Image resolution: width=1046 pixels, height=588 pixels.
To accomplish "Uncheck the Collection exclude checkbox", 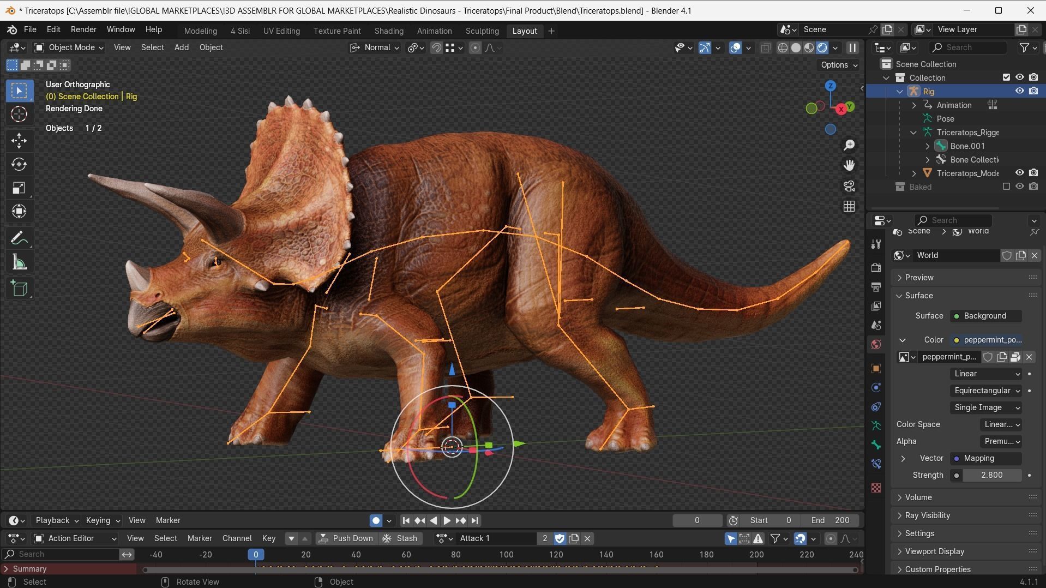I will point(1006,77).
